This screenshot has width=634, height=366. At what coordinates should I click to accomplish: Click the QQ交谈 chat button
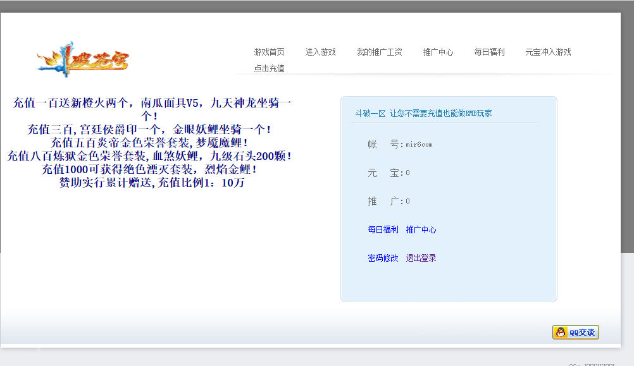[575, 332]
